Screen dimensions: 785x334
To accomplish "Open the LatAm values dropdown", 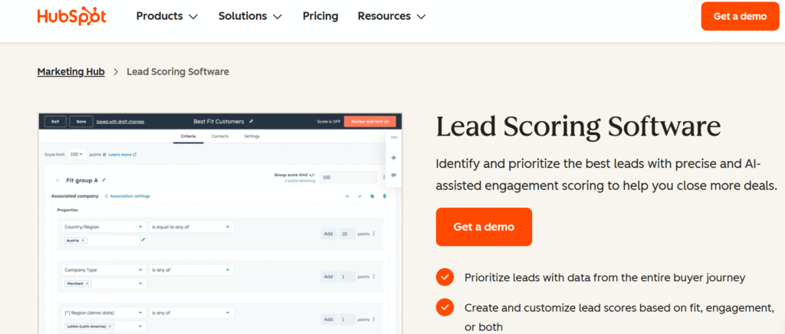I will pyautogui.click(x=140, y=326).
